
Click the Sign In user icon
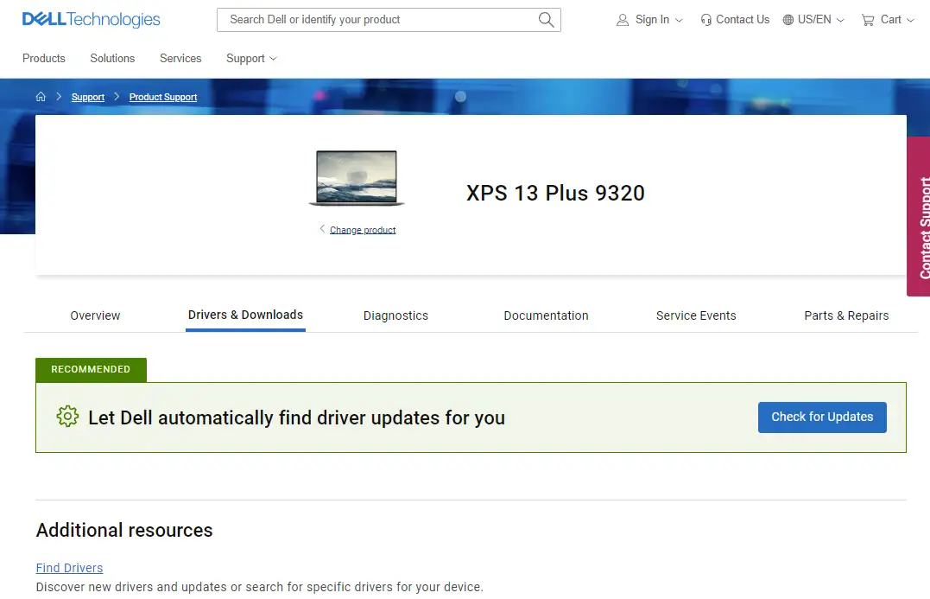(x=623, y=20)
